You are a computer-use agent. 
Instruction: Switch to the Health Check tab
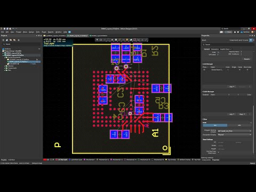coord(226,49)
